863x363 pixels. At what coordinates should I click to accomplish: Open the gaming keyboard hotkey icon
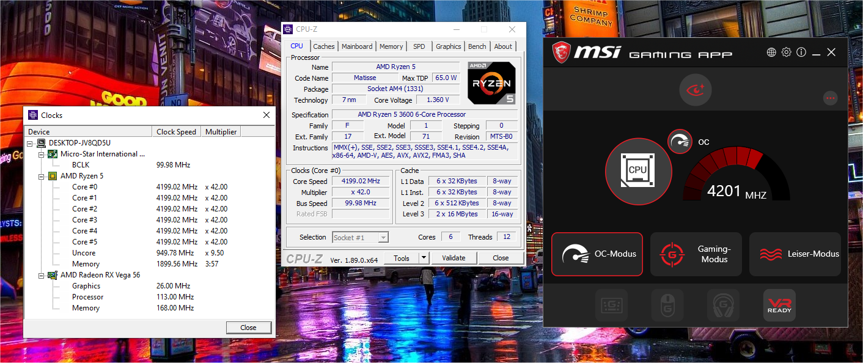coord(612,305)
